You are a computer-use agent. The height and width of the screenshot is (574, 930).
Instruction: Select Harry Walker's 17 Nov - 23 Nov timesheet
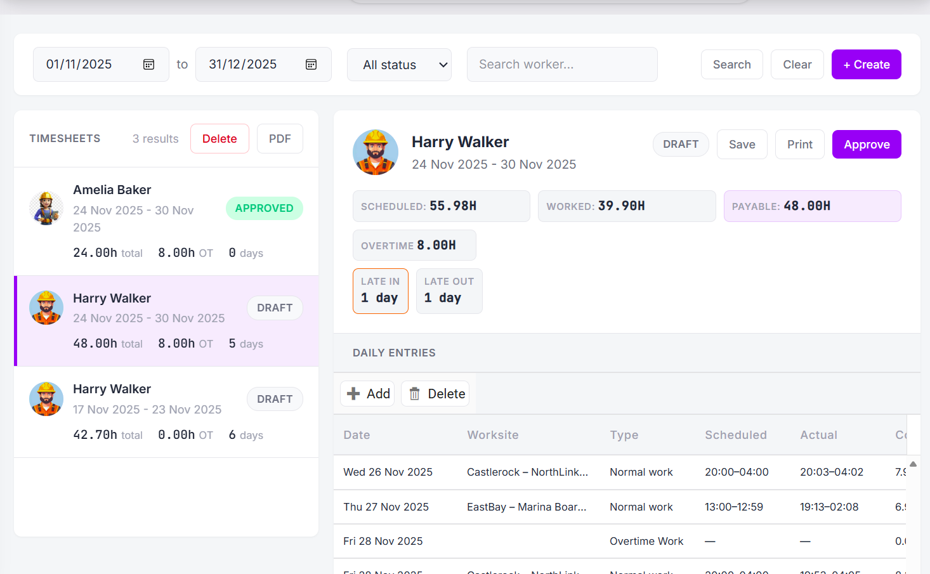[147, 412]
